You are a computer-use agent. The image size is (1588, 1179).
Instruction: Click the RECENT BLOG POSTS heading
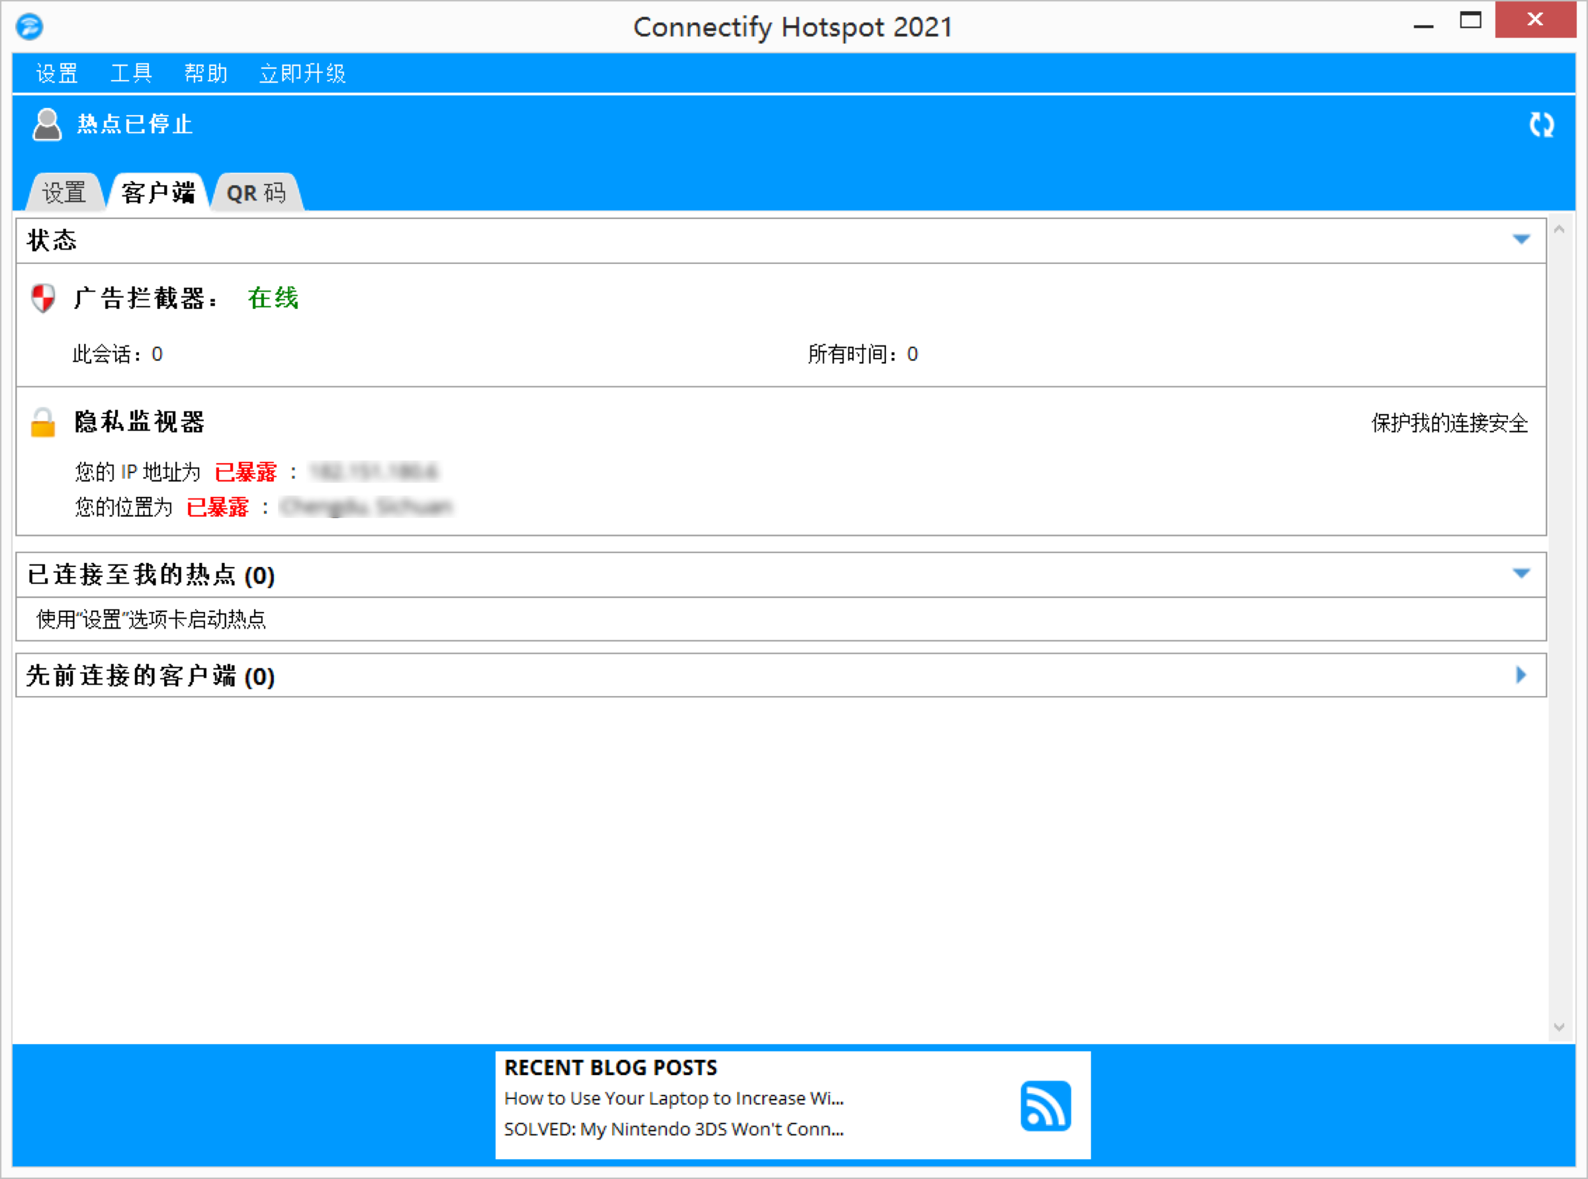(x=611, y=1068)
